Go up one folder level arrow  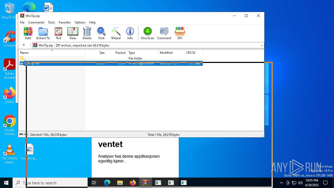pos(24,45)
